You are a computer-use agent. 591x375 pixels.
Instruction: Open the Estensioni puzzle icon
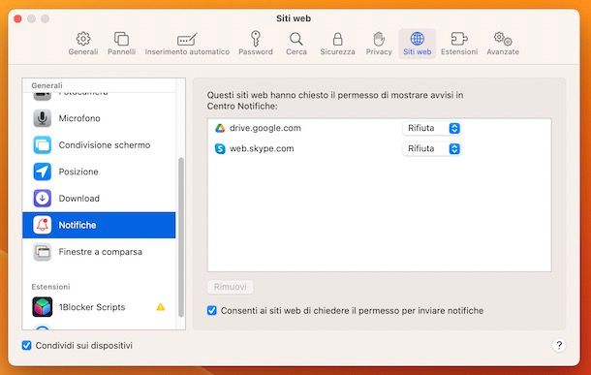tap(459, 39)
